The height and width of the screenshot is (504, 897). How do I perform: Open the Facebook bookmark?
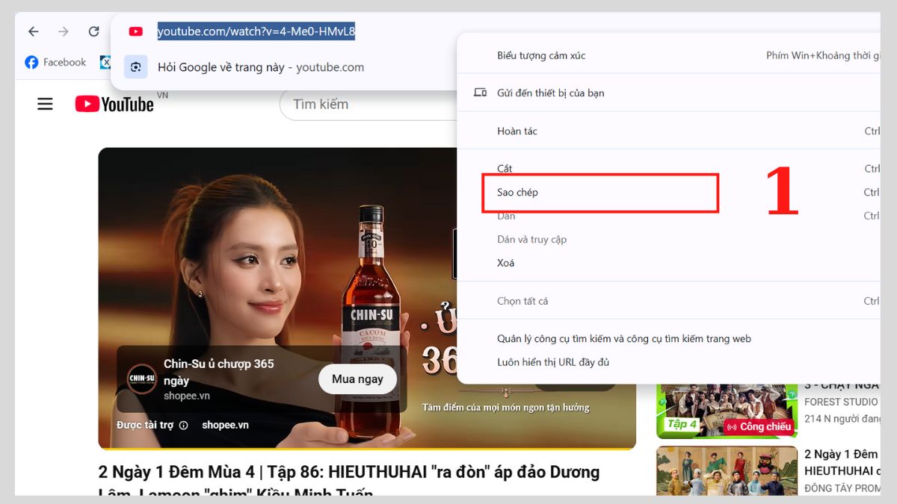click(x=55, y=62)
